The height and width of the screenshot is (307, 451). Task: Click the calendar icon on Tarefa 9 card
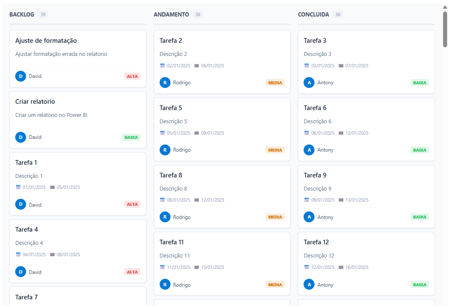click(x=307, y=200)
